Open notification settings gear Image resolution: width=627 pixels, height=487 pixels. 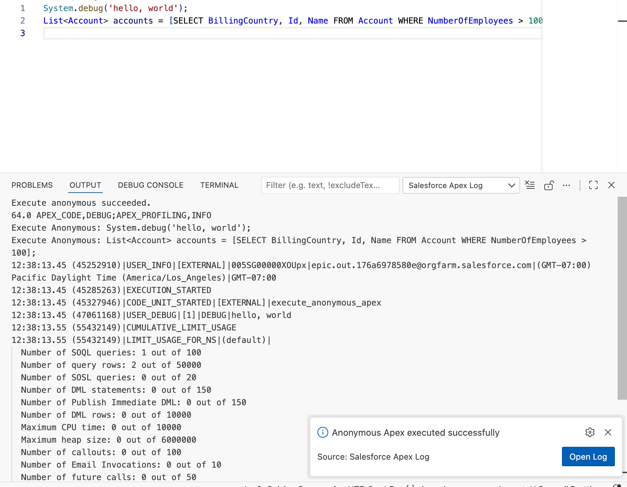click(590, 432)
